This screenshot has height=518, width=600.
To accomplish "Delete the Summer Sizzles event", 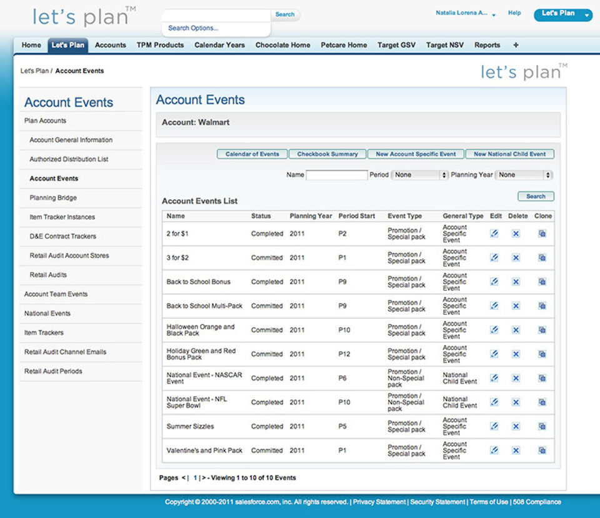I will point(516,426).
